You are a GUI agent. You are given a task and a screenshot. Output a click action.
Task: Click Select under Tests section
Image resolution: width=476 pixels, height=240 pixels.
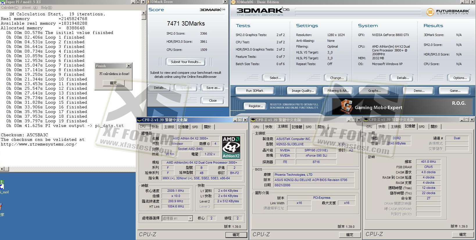[275, 78]
